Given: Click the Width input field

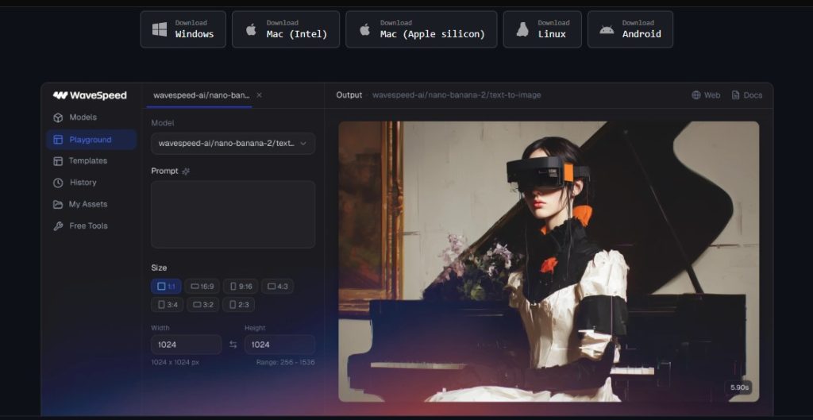Looking at the screenshot, I should tap(186, 345).
